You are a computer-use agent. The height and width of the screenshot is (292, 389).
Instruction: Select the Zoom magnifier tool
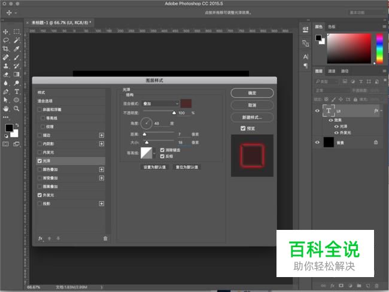pos(16,109)
